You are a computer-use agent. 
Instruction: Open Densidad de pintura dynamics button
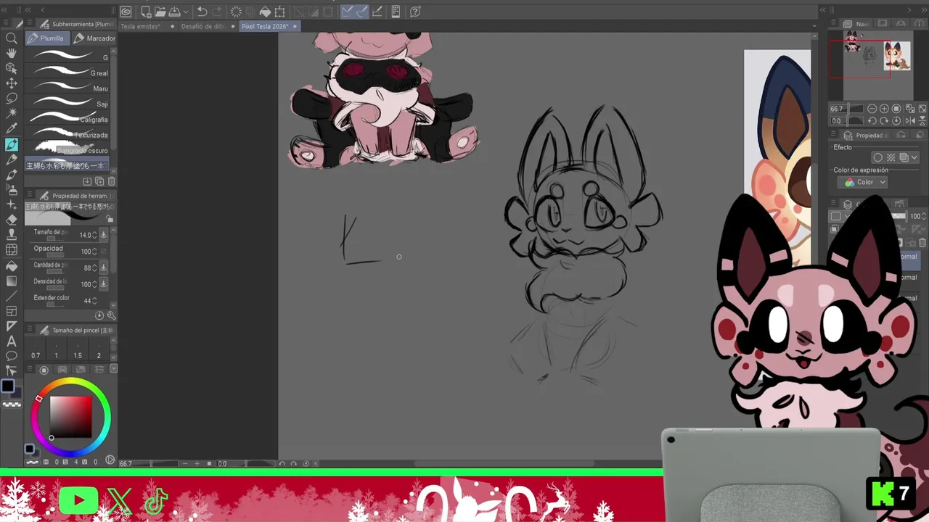tap(103, 284)
